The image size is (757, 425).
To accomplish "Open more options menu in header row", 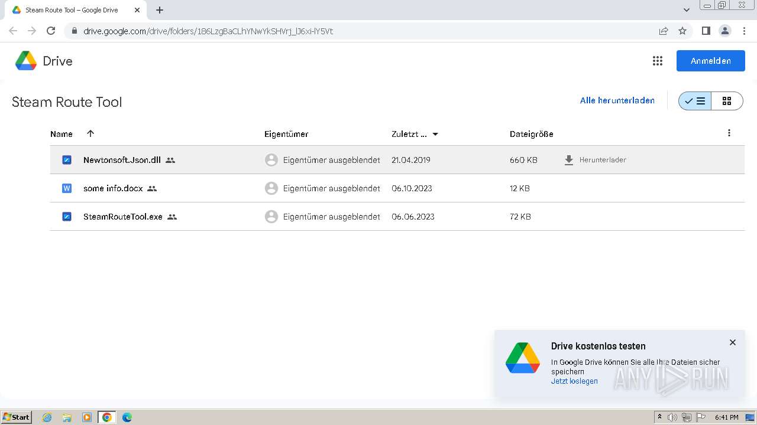I will click(729, 133).
